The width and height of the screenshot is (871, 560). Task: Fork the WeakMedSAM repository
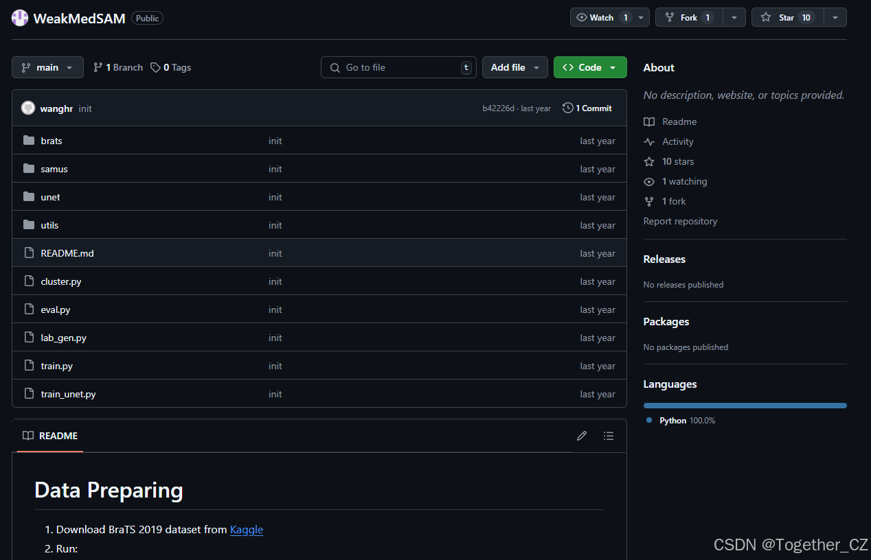[x=690, y=18]
